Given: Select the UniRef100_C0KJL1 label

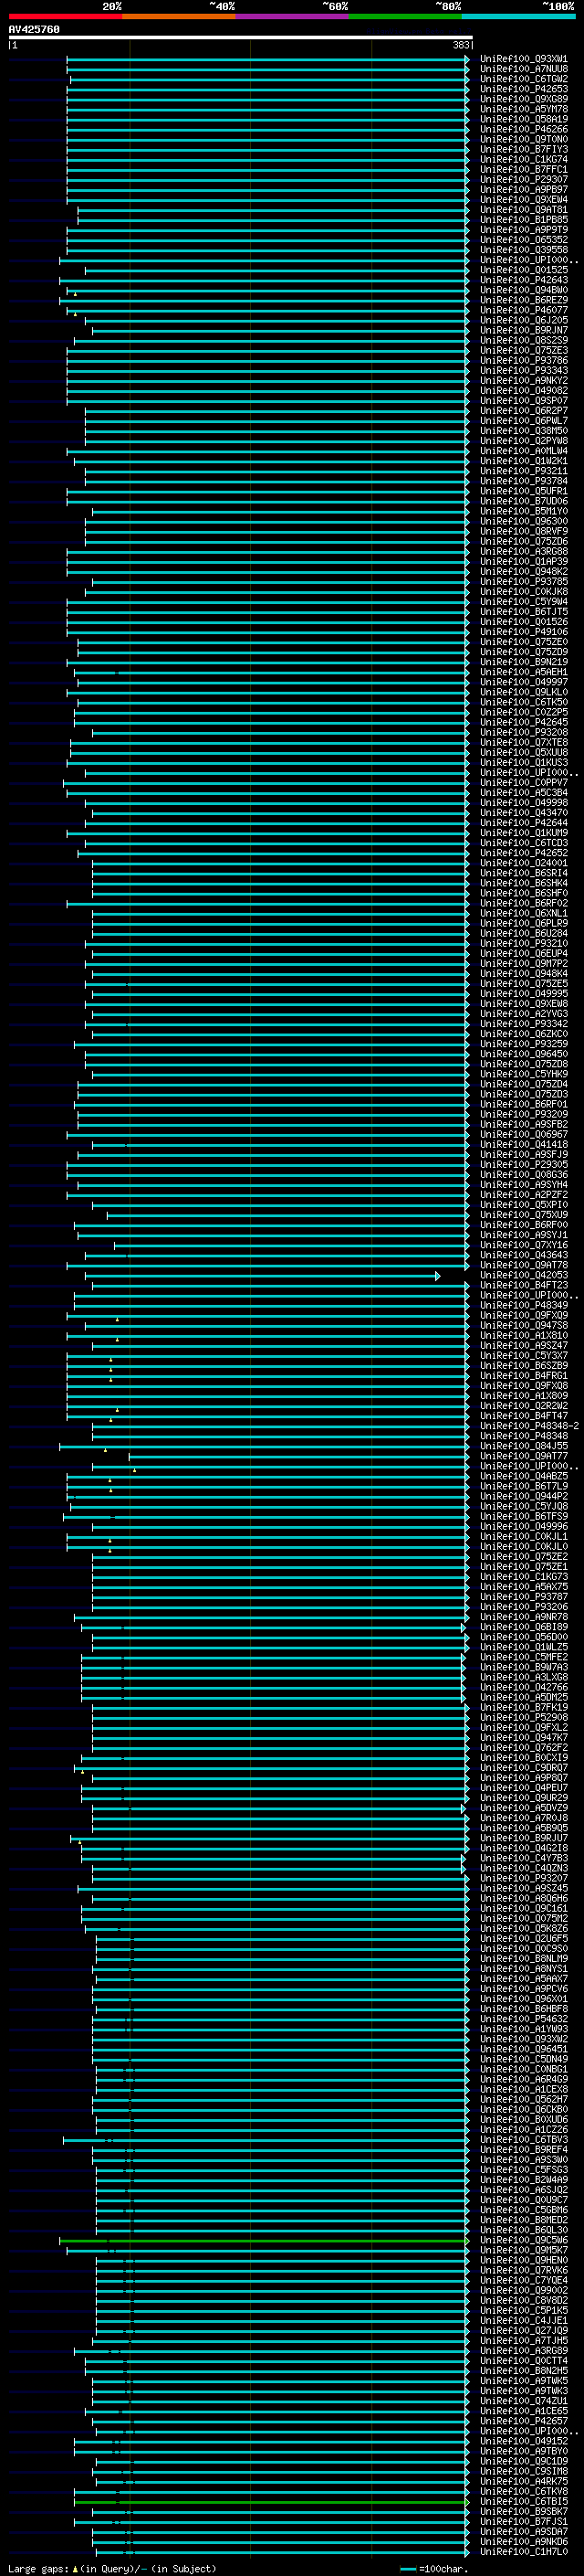Looking at the screenshot, I should pyautogui.click(x=523, y=1536).
